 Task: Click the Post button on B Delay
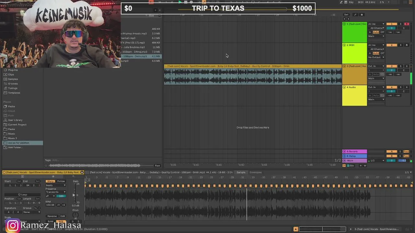coord(406,156)
